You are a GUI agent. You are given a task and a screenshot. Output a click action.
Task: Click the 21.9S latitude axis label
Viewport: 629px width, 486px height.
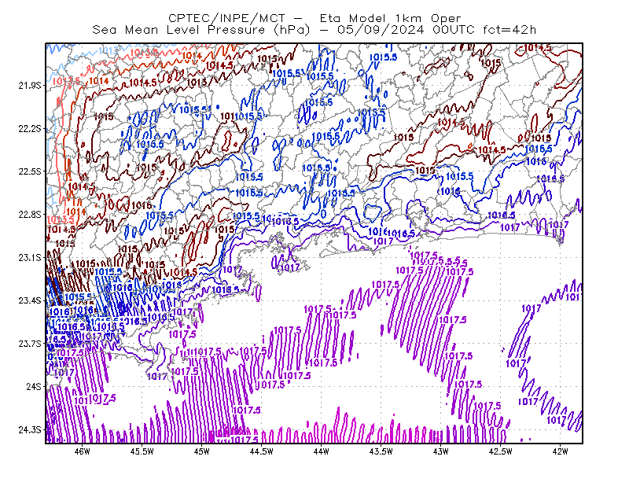click(x=30, y=86)
